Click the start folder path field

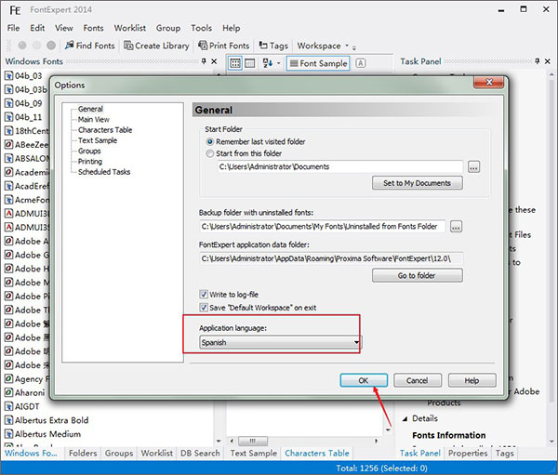coord(339,166)
